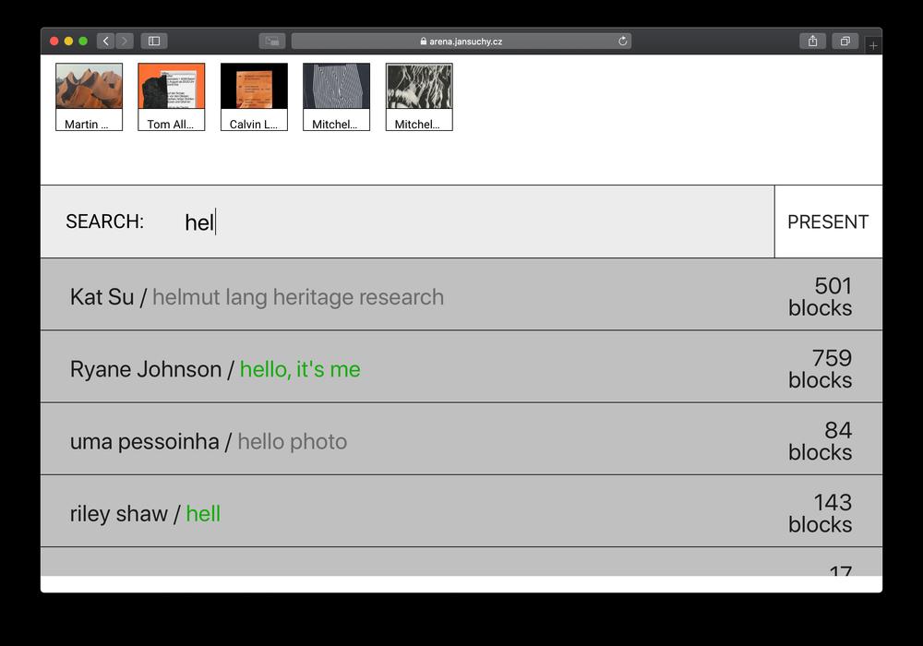Open the Share menu
This screenshot has width=923, height=646.
click(x=812, y=41)
